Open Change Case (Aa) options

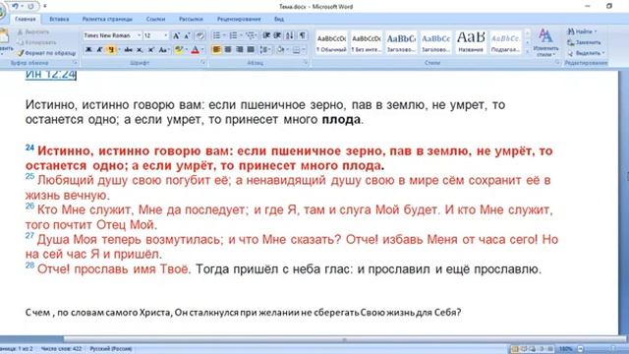[x=163, y=50]
